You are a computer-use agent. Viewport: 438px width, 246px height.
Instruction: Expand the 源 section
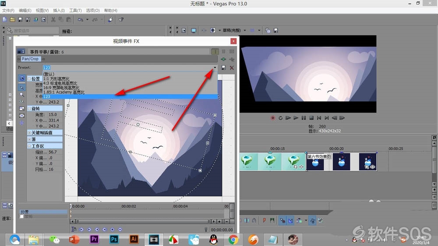point(29,139)
